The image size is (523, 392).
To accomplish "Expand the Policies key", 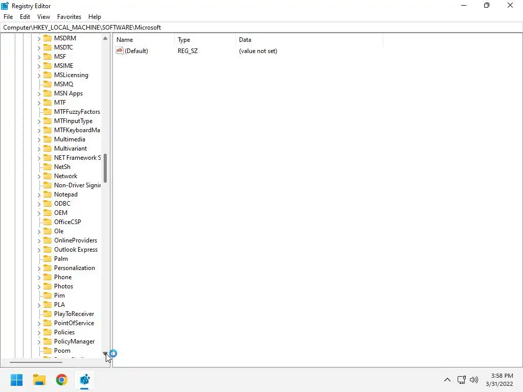I will [x=39, y=333].
